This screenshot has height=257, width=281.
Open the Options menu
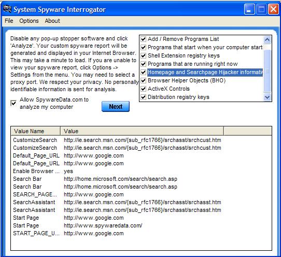[29, 21]
